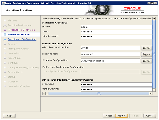Open the Provisioning Configuration step link
The image size is (159, 120).
[x=22, y=39]
